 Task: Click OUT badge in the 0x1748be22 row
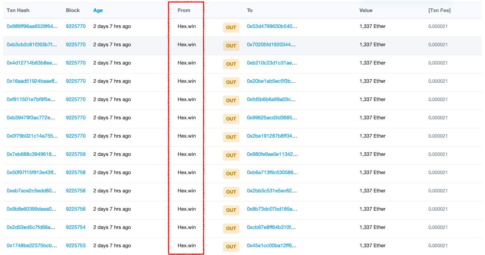point(231,247)
